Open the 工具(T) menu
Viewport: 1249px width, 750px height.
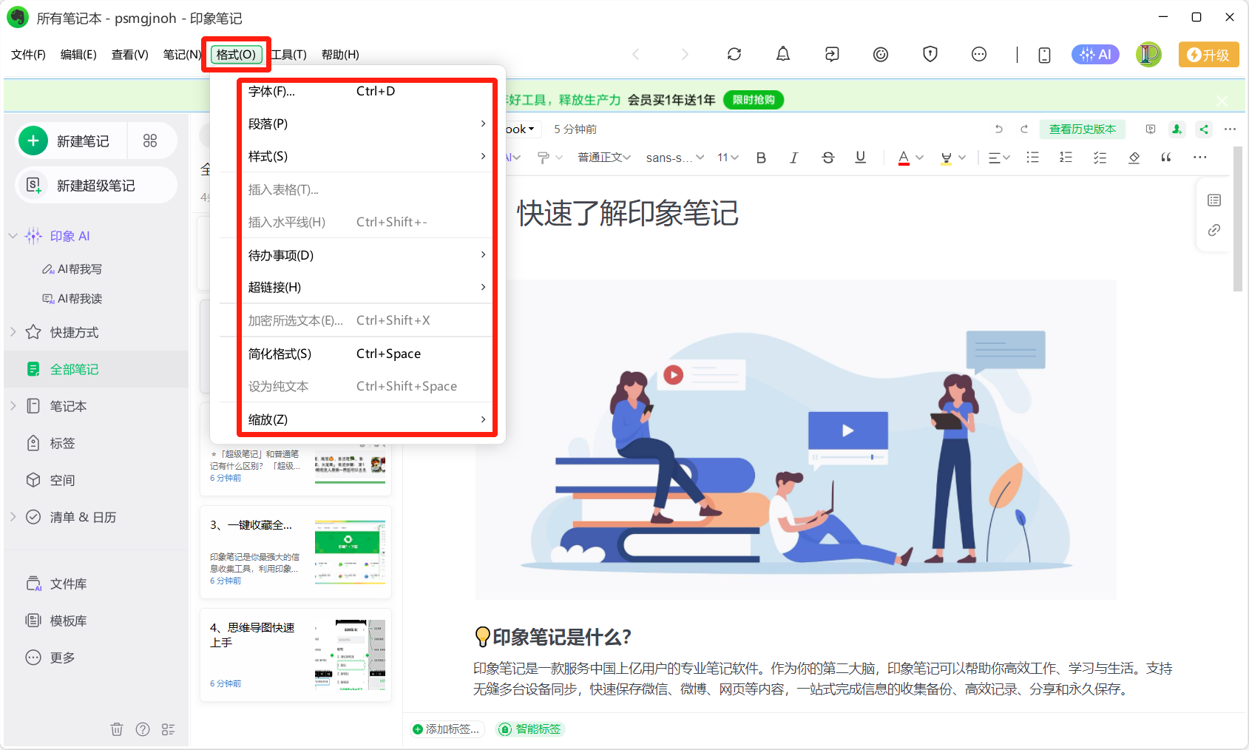[288, 55]
